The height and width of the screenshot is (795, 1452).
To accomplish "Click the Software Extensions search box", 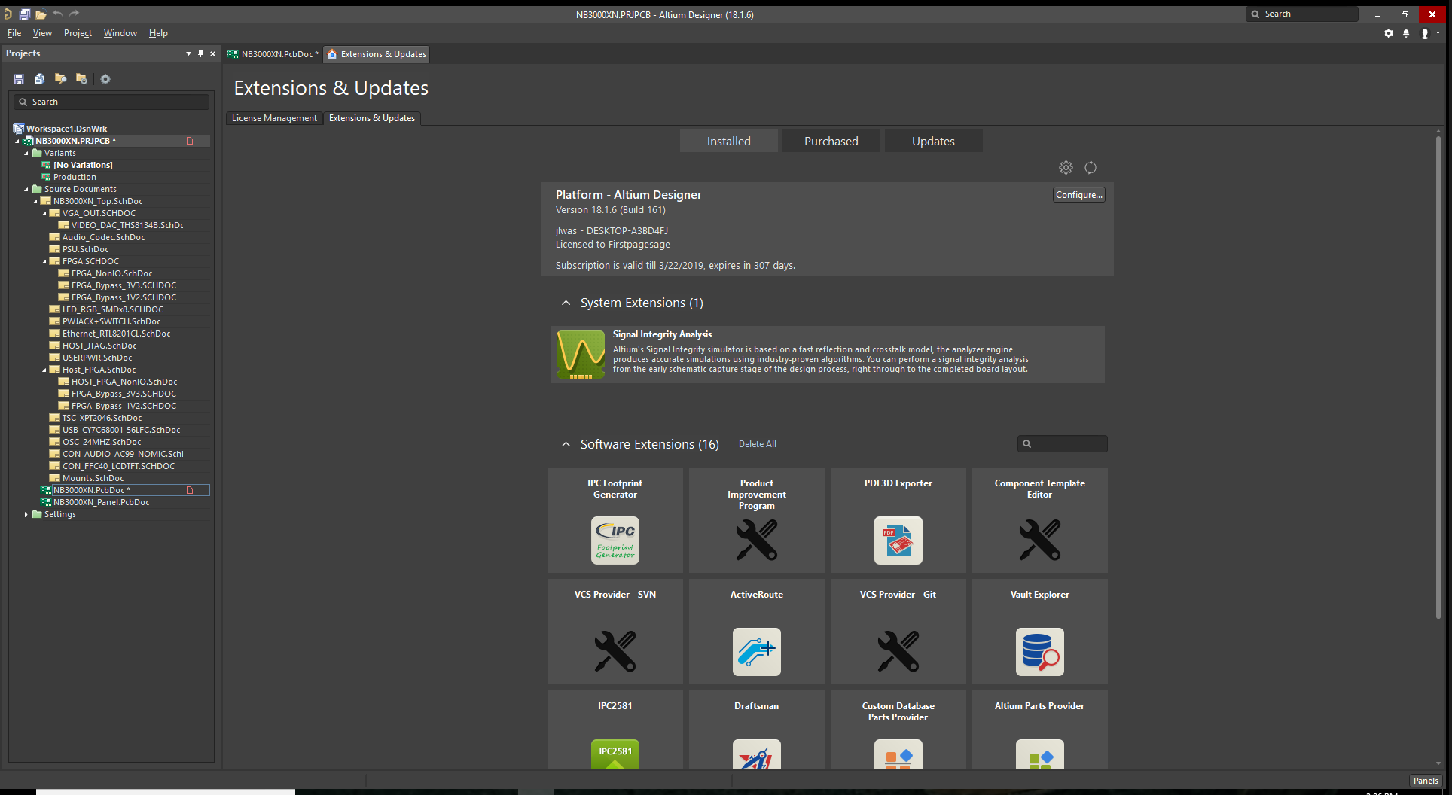I will (x=1063, y=444).
